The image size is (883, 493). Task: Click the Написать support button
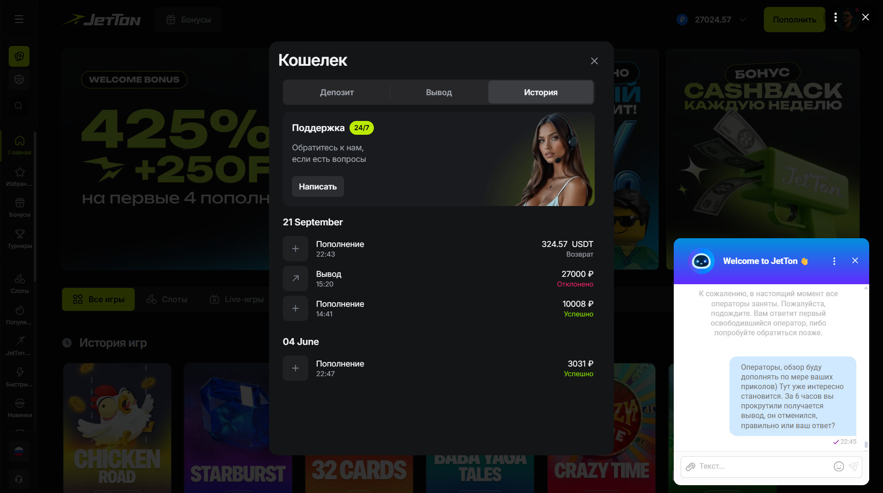(318, 187)
